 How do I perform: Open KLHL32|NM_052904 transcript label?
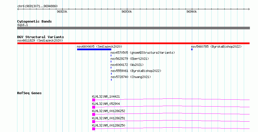[x=106, y=104]
